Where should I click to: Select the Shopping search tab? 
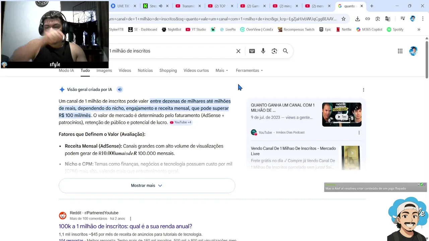(x=168, y=70)
